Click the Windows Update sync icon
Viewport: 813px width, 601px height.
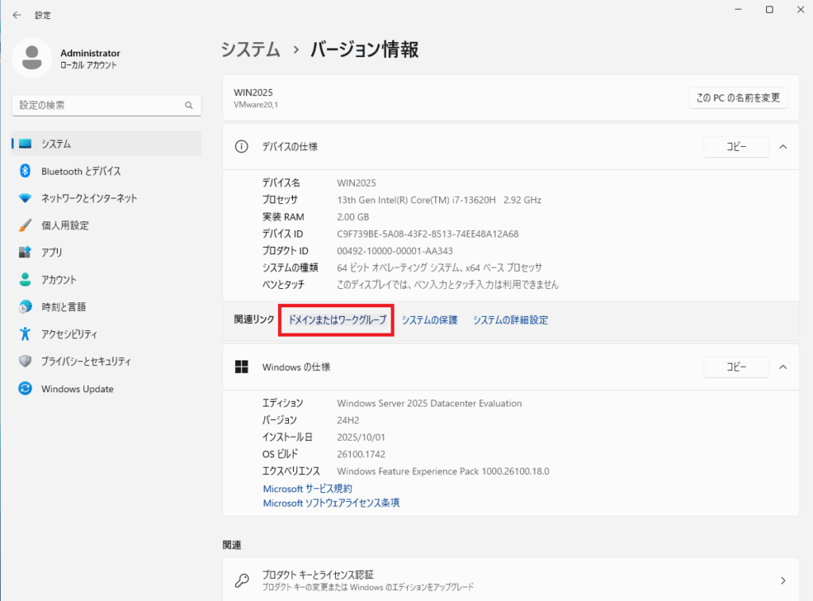pos(25,389)
